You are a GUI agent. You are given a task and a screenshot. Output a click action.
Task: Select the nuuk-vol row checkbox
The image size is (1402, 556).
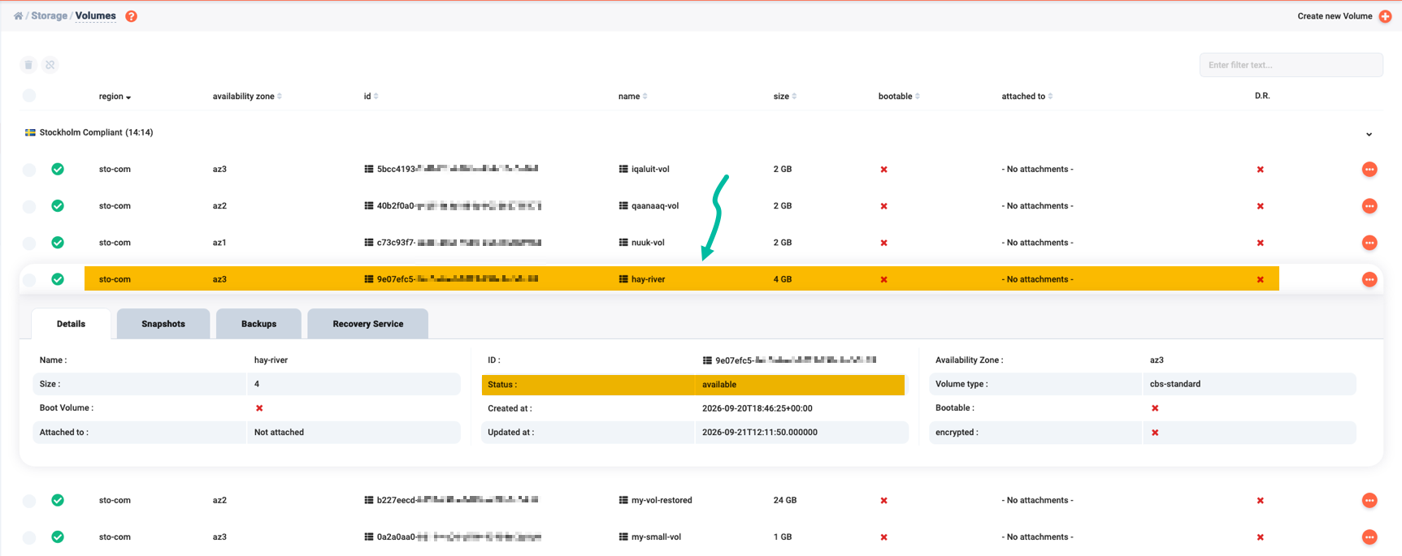click(29, 243)
